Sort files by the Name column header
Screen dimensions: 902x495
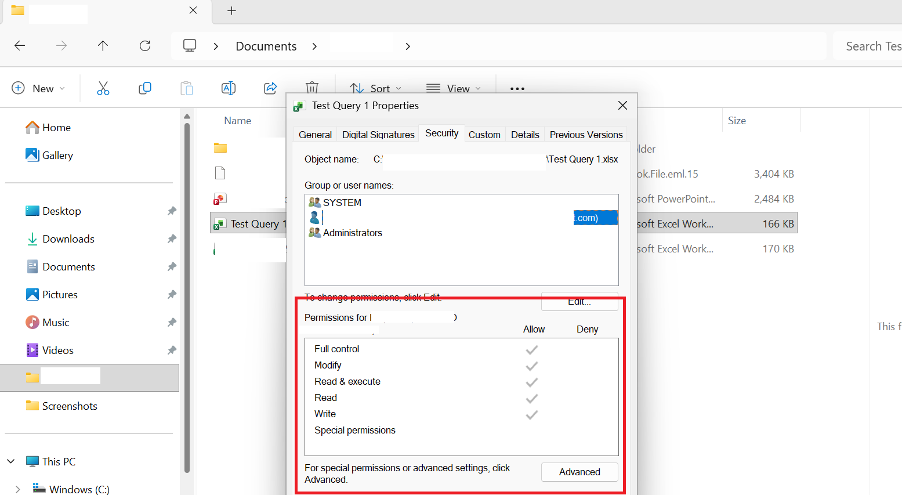238,121
